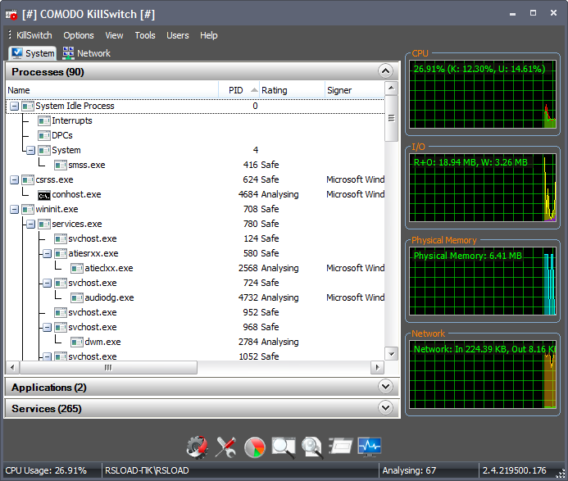
Task: Collapse the atiesrxx.exe tree node
Action: (x=47, y=253)
